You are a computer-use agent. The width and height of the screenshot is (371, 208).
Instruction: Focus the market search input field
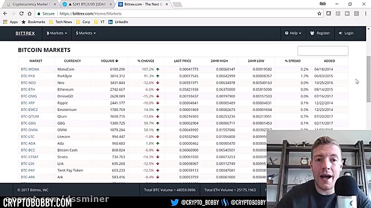tap(323, 51)
